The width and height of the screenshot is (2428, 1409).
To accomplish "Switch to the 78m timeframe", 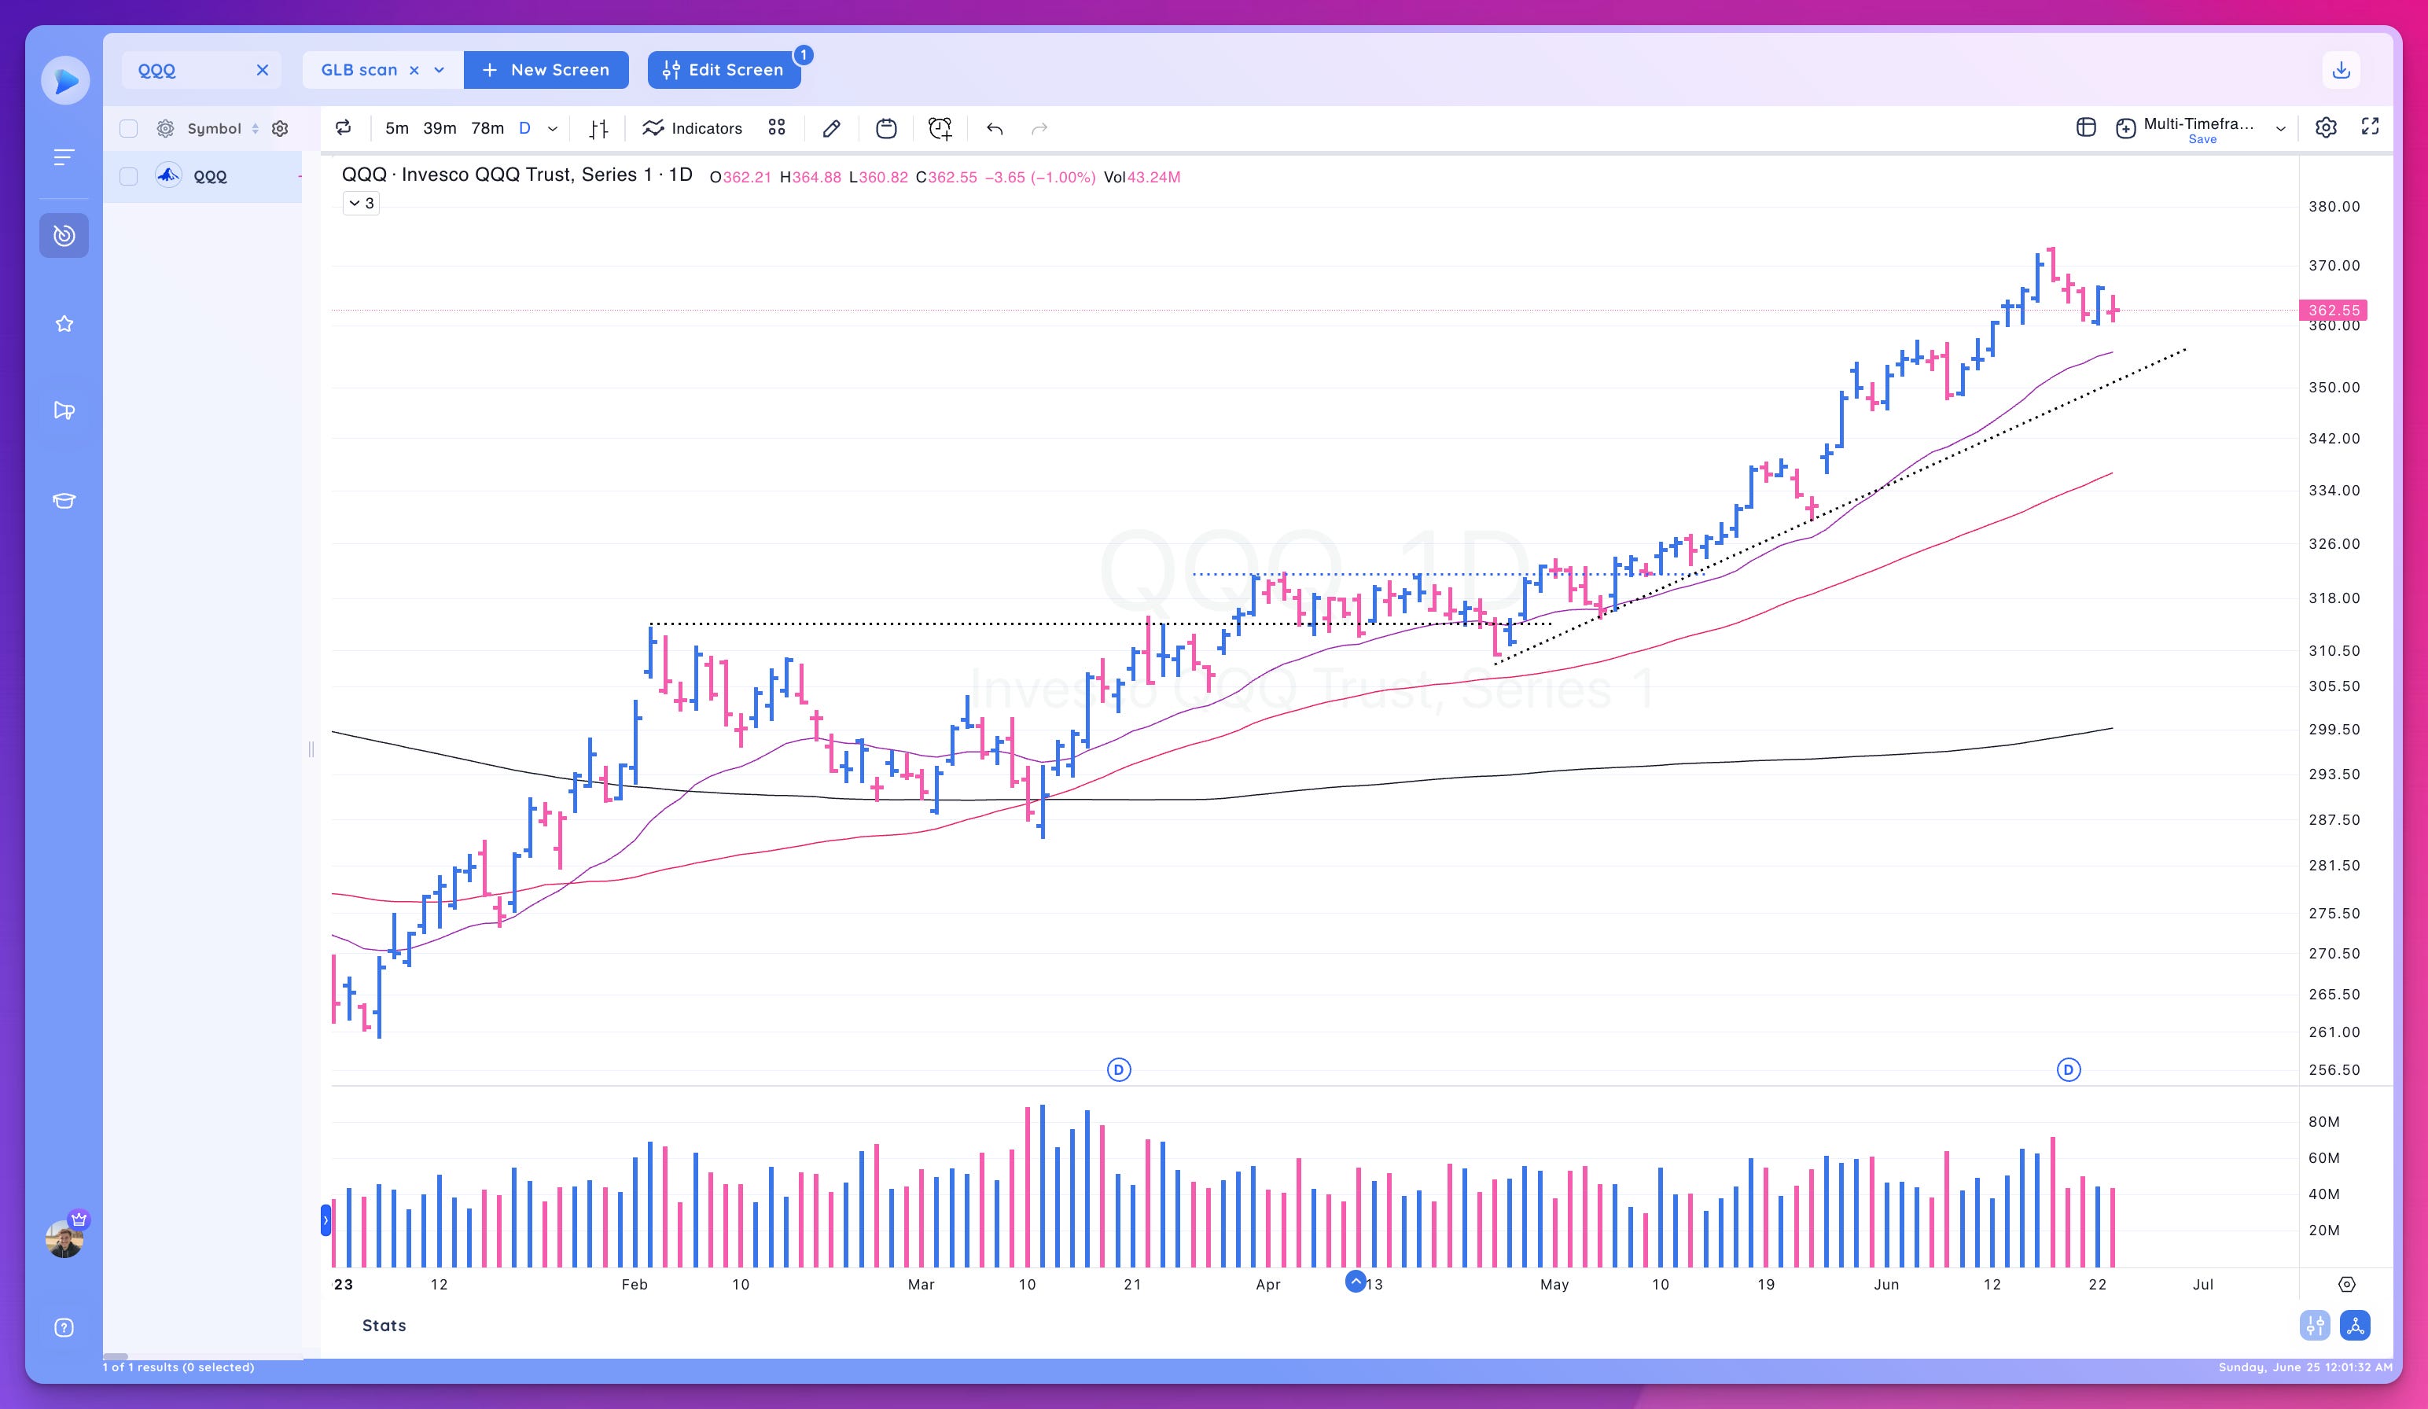I will point(487,128).
